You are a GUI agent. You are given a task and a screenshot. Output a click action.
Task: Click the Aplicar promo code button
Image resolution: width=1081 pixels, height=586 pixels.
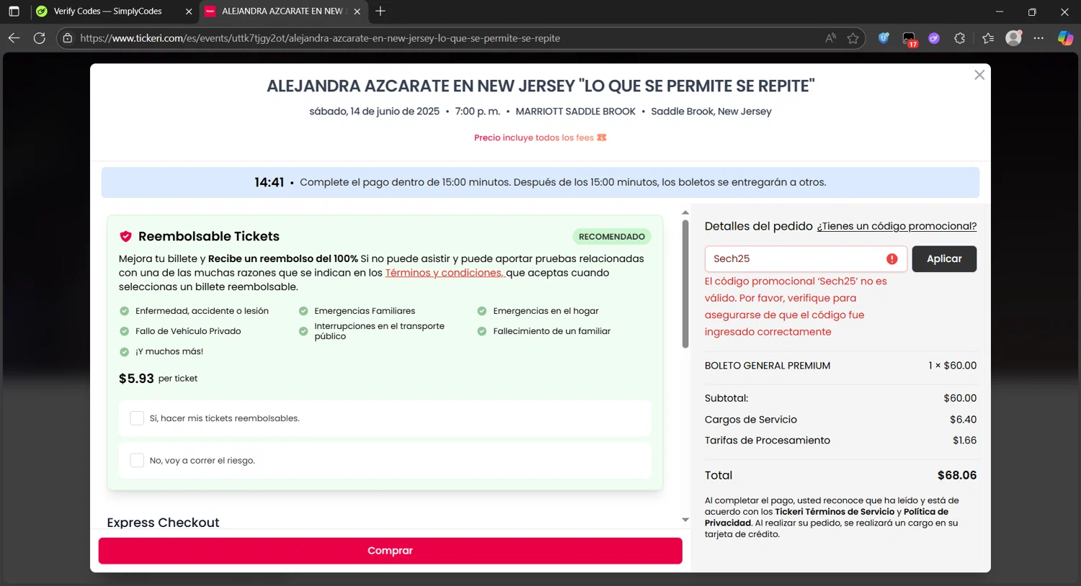pyautogui.click(x=944, y=259)
